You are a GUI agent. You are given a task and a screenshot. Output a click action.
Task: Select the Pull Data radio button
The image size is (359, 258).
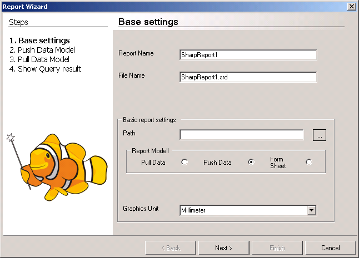click(x=185, y=162)
